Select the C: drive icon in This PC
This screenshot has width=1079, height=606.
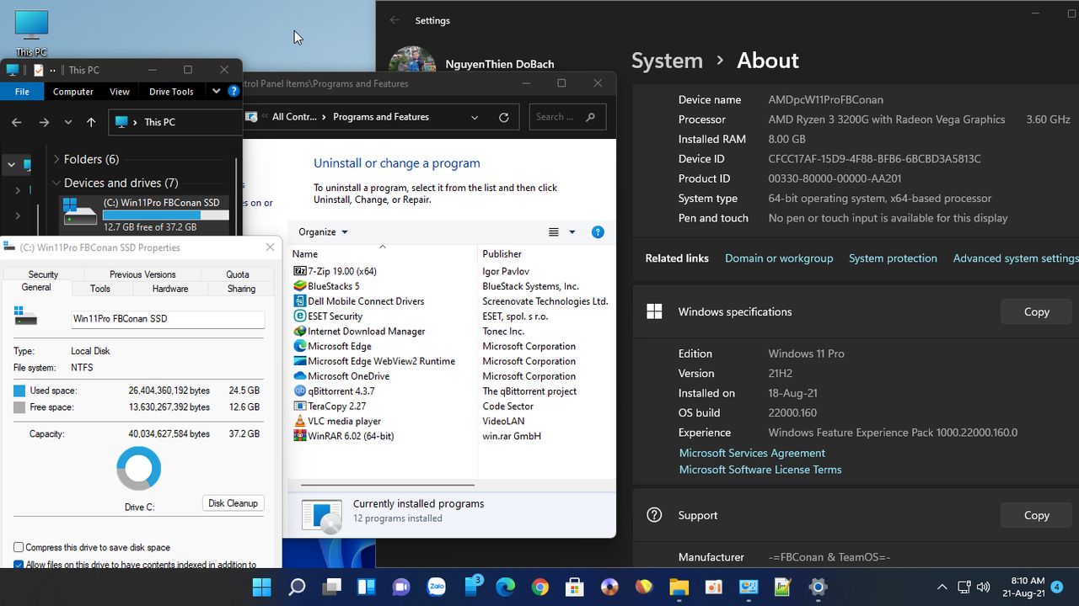coord(80,211)
